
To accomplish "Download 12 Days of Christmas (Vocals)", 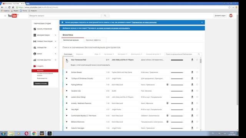I will coord(192,78).
